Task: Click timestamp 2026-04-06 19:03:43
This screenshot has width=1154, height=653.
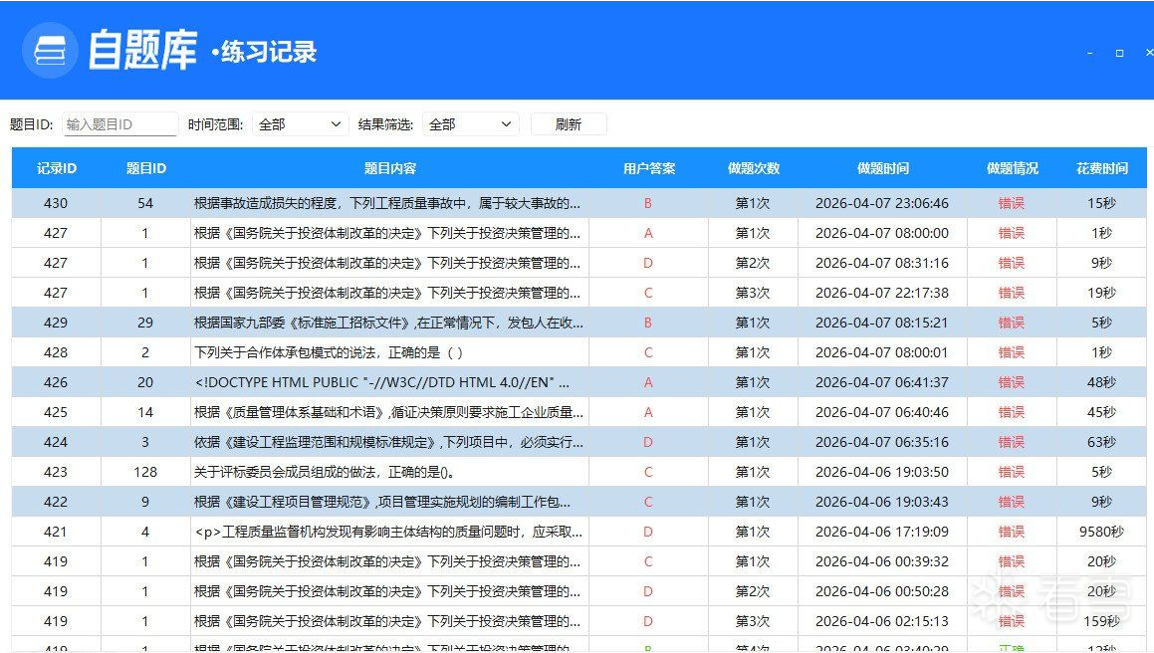Action: click(x=882, y=502)
